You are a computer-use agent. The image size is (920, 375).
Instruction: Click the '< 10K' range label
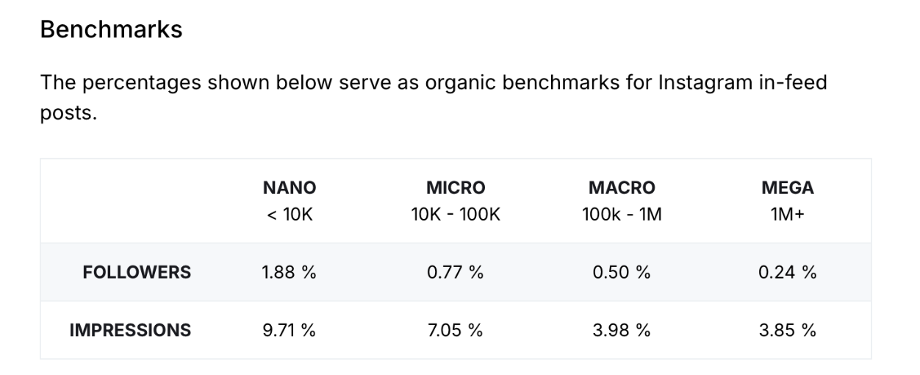coord(290,215)
